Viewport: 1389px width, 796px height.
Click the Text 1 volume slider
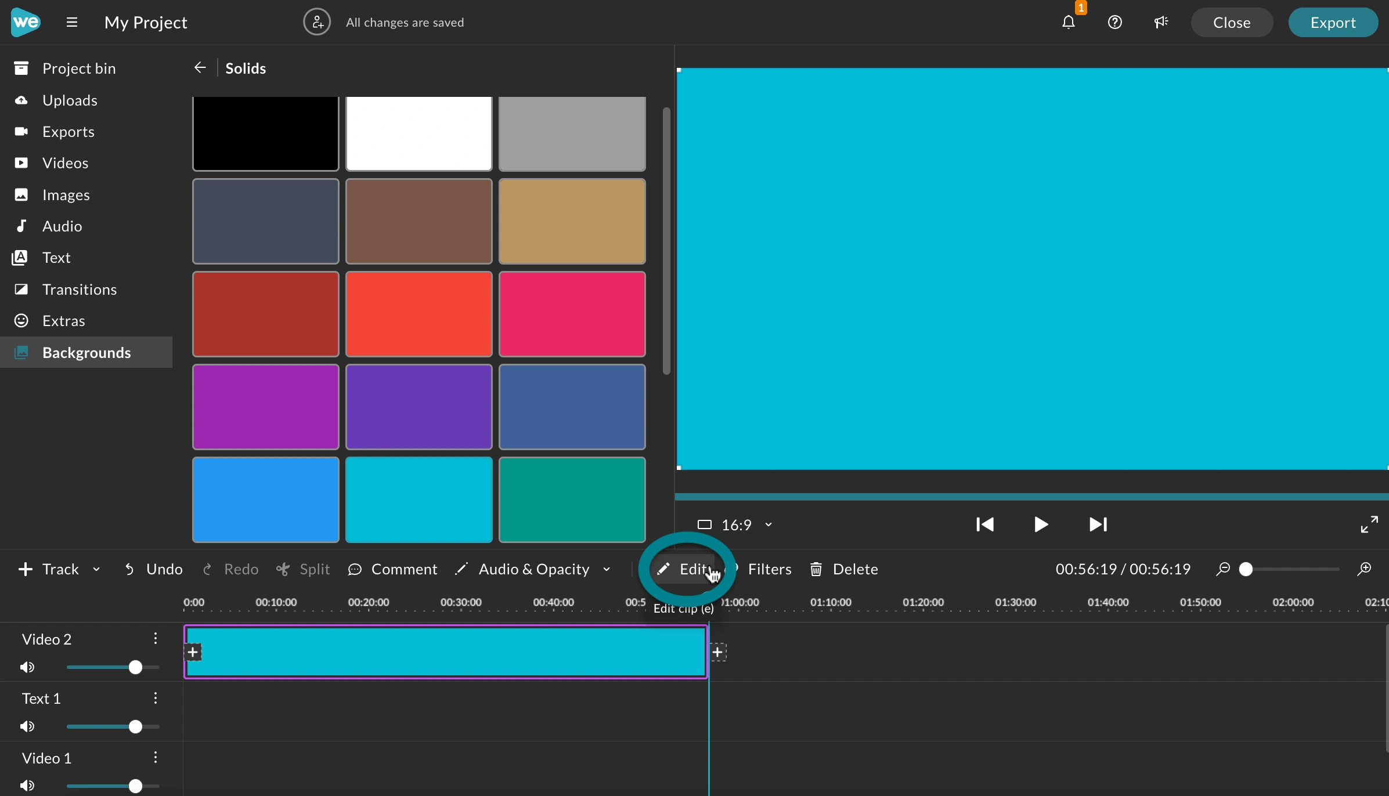tap(113, 726)
